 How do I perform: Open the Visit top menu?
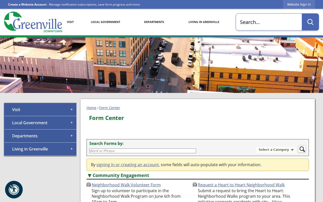point(70,22)
